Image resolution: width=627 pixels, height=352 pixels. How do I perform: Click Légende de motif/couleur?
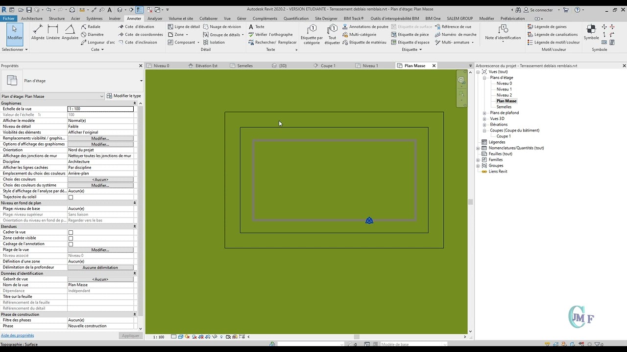[x=554, y=43]
